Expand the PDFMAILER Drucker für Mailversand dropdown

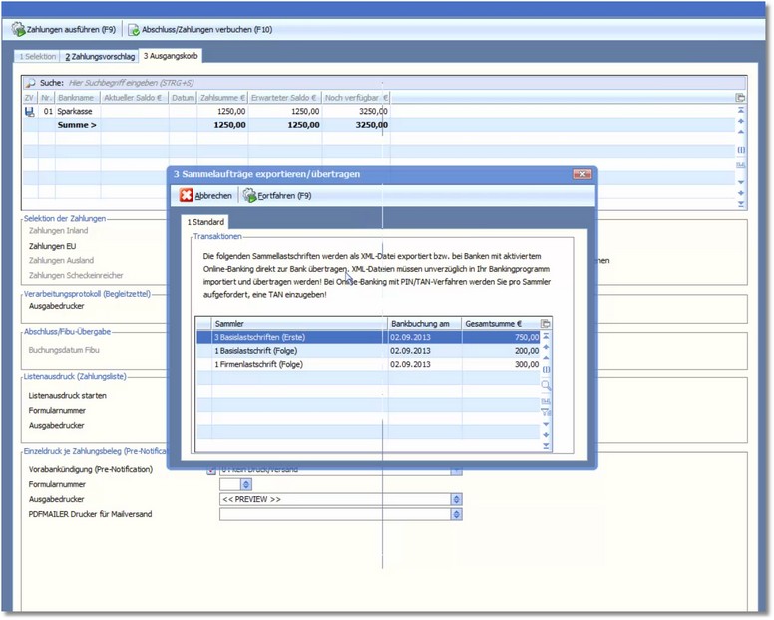coord(457,515)
